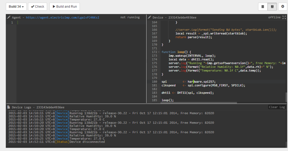The width and height of the screenshot is (288, 151).
Task: Click the loop(); call on line 185
Action: coord(168,100)
